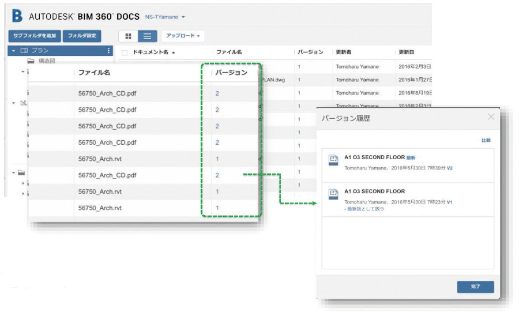Switch to grid thumbnail view

tap(129, 36)
